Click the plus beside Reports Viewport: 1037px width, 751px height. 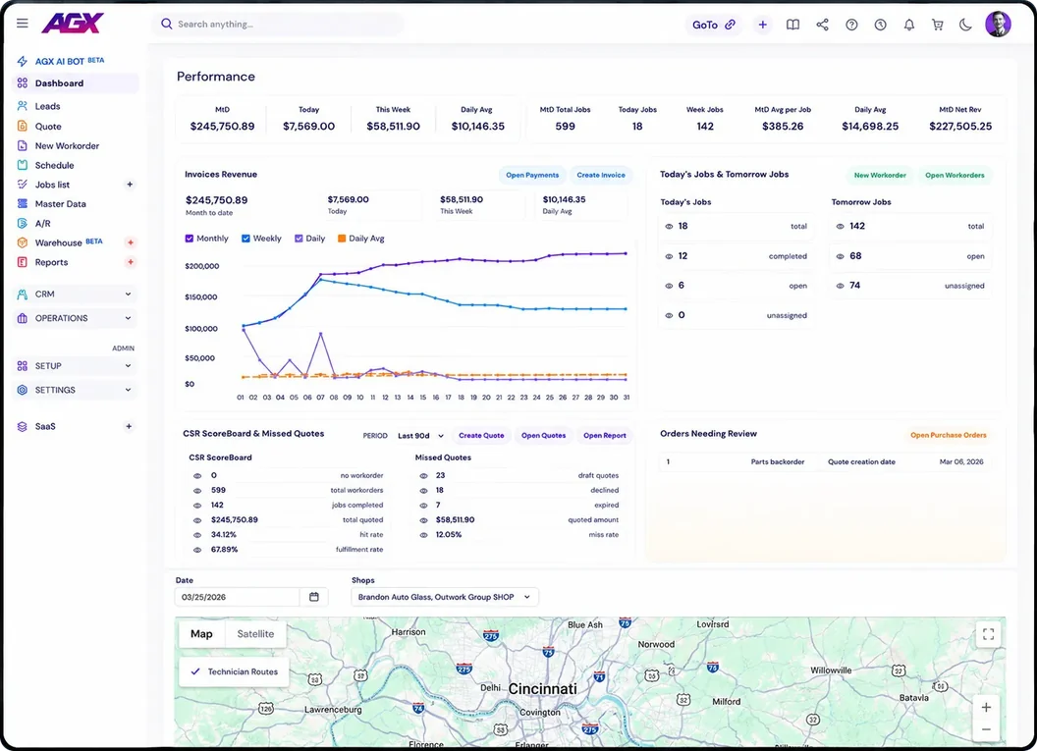point(131,262)
